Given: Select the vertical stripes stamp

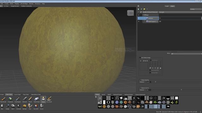Looking at the screenshot, I should (x=159, y=98).
